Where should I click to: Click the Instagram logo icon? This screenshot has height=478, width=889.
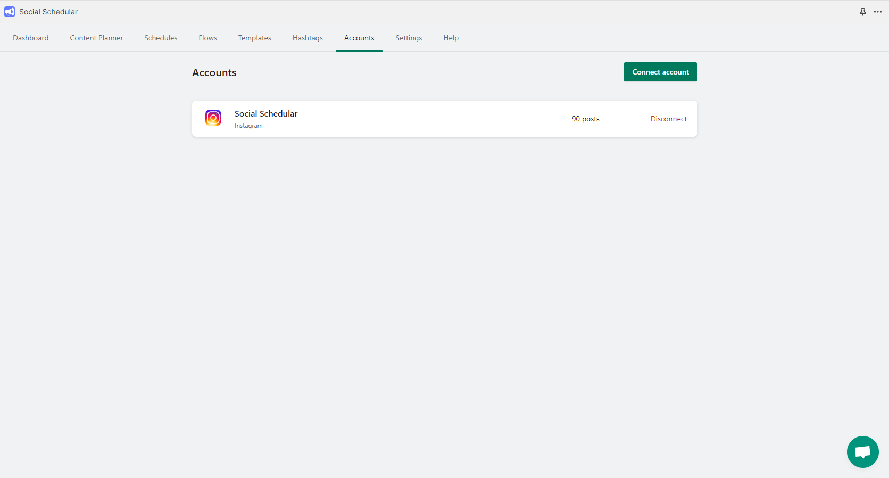pos(213,118)
